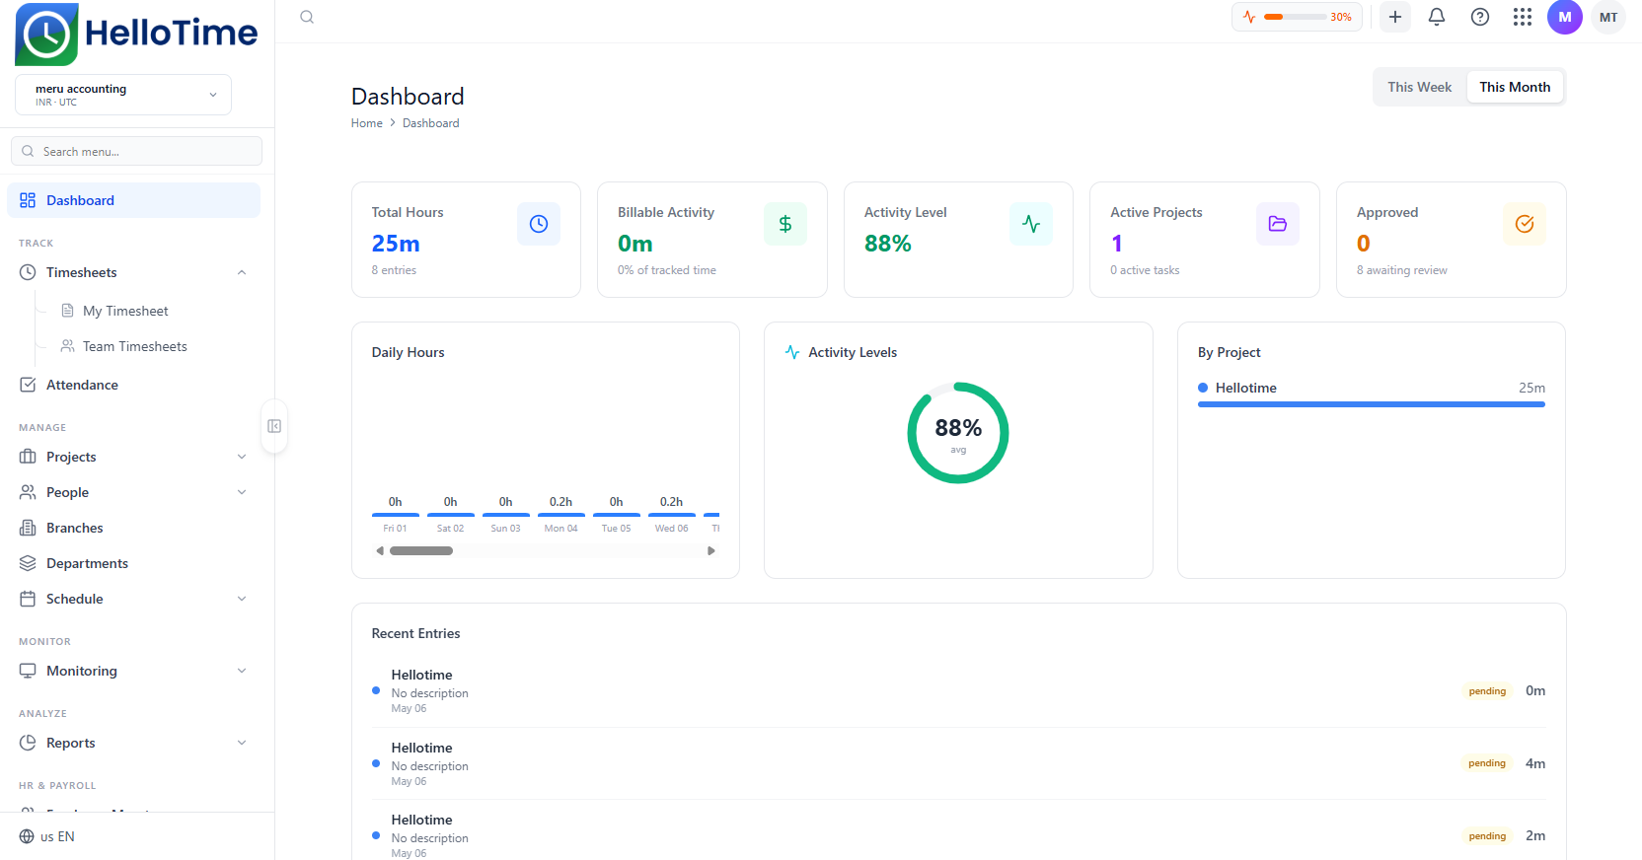This screenshot has height=860, width=1642.
Task: Click pending badge on the 2m entry
Action: point(1487,836)
